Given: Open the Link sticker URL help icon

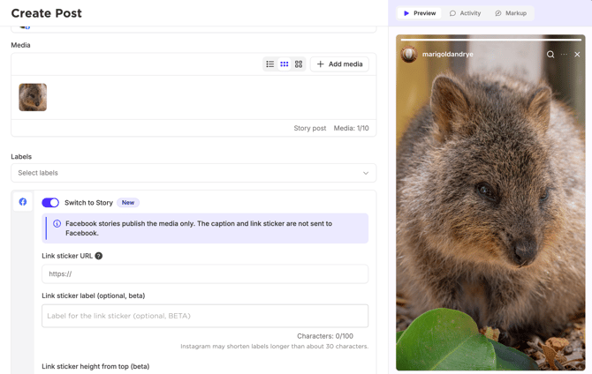Looking at the screenshot, I should 99,256.
